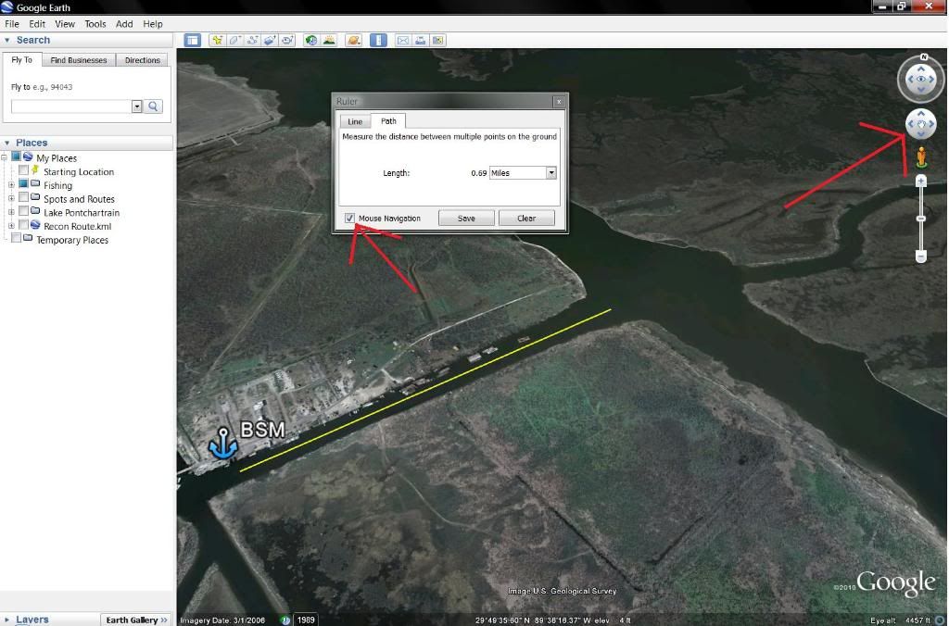
Task: Click the Clear button in Ruler
Action: click(526, 219)
